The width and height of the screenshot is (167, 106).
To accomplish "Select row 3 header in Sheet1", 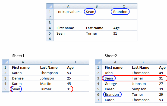I will click(5, 78).
